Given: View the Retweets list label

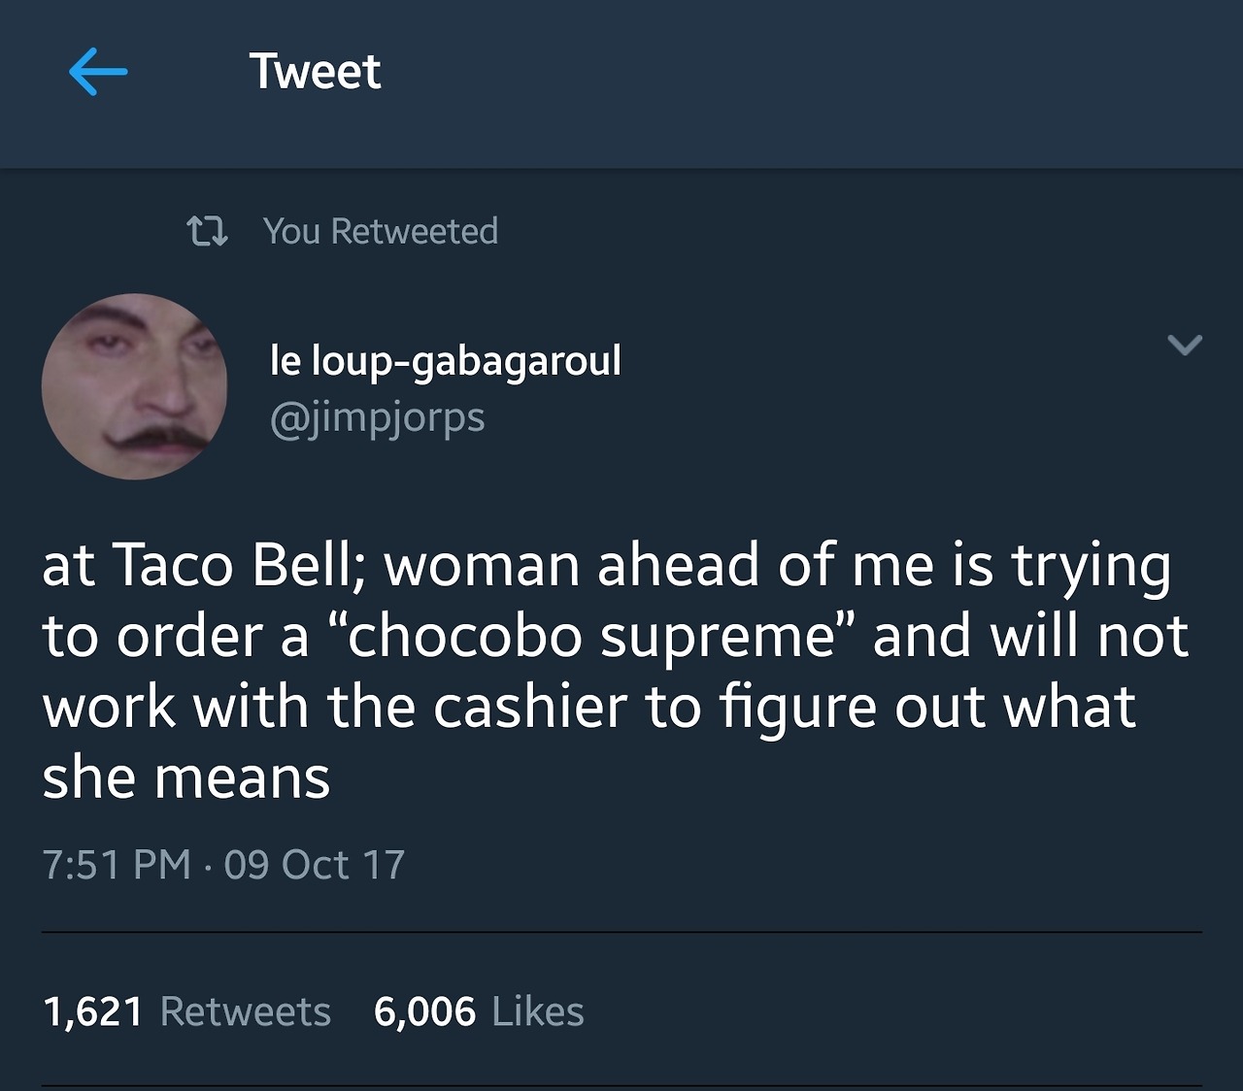Looking at the screenshot, I should [x=245, y=1011].
